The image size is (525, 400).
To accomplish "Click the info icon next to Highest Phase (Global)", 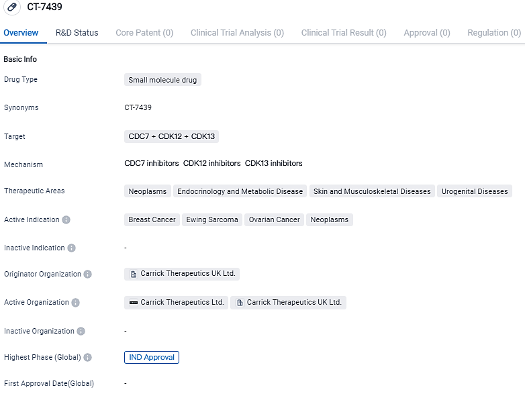I will (x=88, y=358).
